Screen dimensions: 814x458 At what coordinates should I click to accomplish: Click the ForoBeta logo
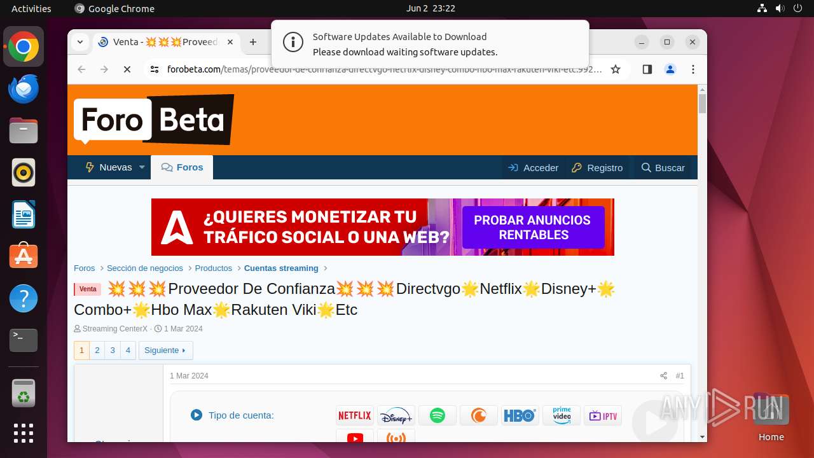154,120
